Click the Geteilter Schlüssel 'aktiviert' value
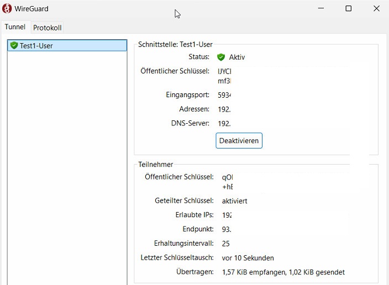The image size is (389, 285). [x=234, y=200]
